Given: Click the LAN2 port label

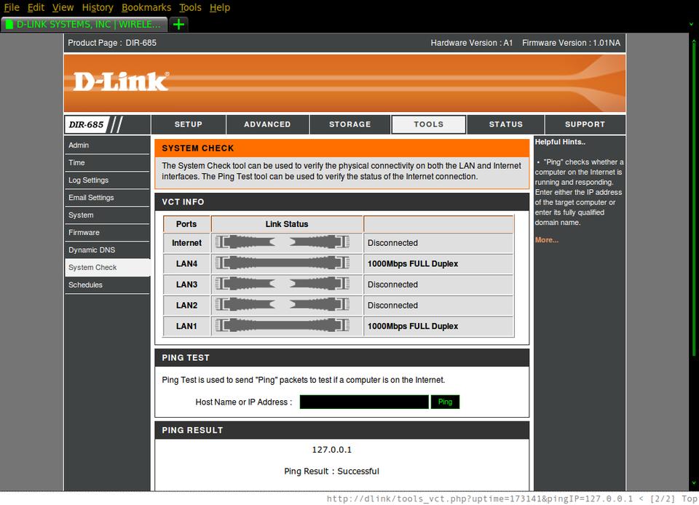Looking at the screenshot, I should click(186, 305).
